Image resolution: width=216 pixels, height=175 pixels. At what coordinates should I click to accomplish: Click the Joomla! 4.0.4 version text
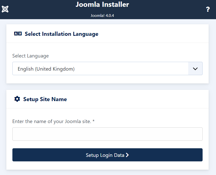coord(102,16)
